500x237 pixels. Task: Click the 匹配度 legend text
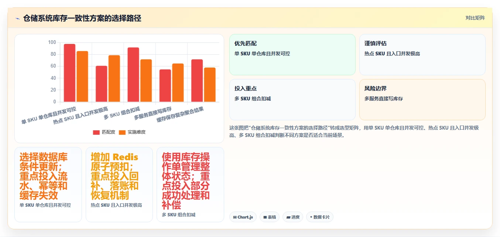coord(109,132)
